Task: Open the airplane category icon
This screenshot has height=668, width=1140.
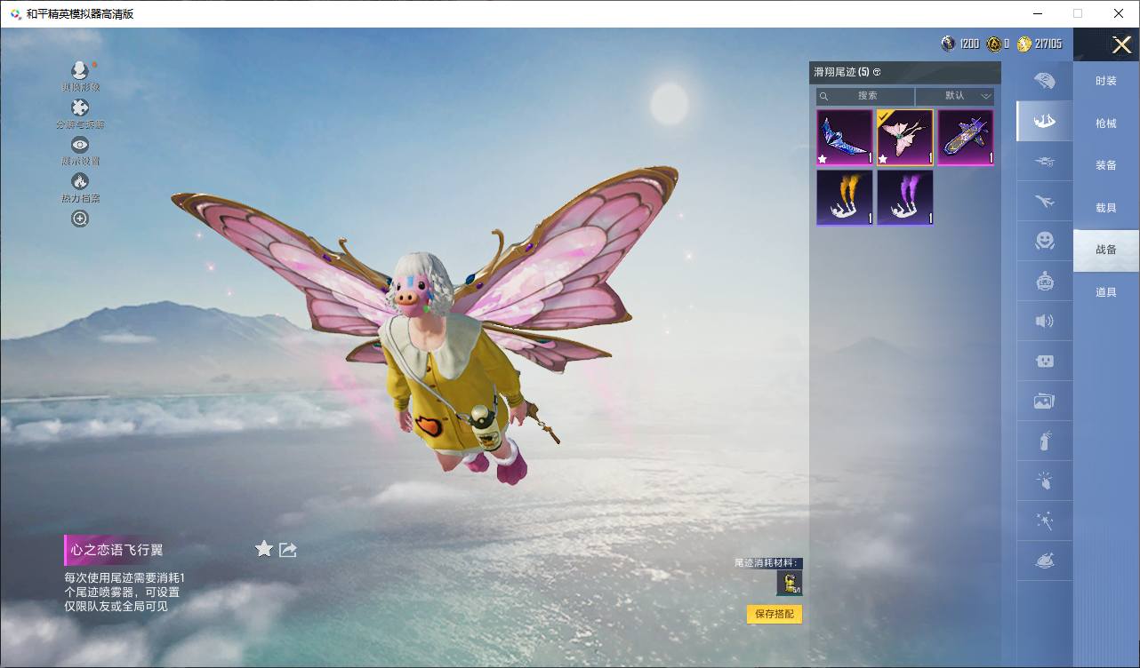Action: click(x=1045, y=202)
